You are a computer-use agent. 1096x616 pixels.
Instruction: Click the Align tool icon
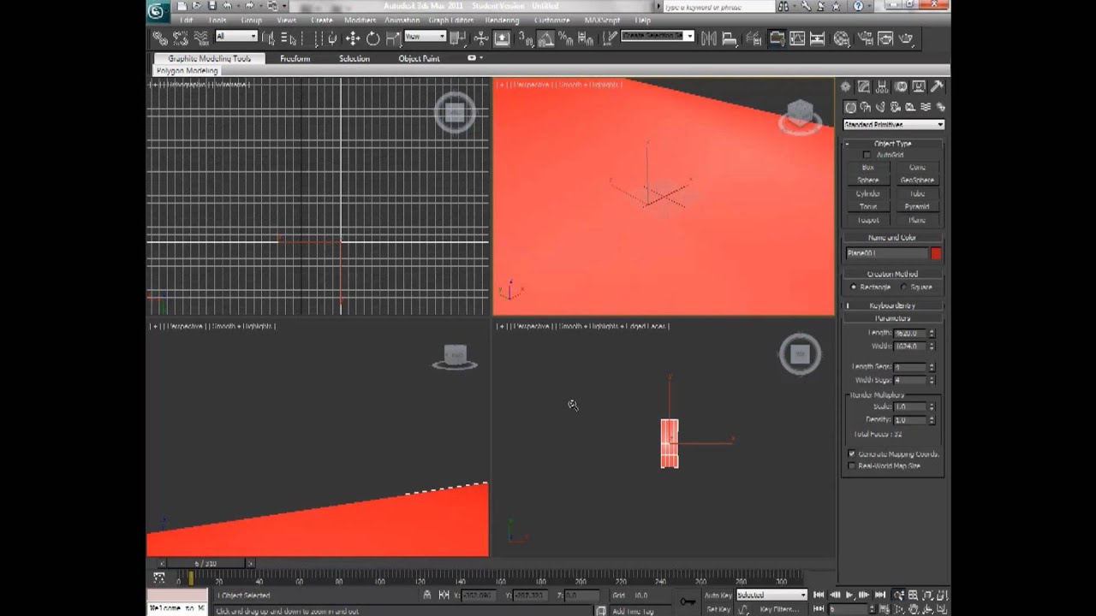click(x=730, y=38)
